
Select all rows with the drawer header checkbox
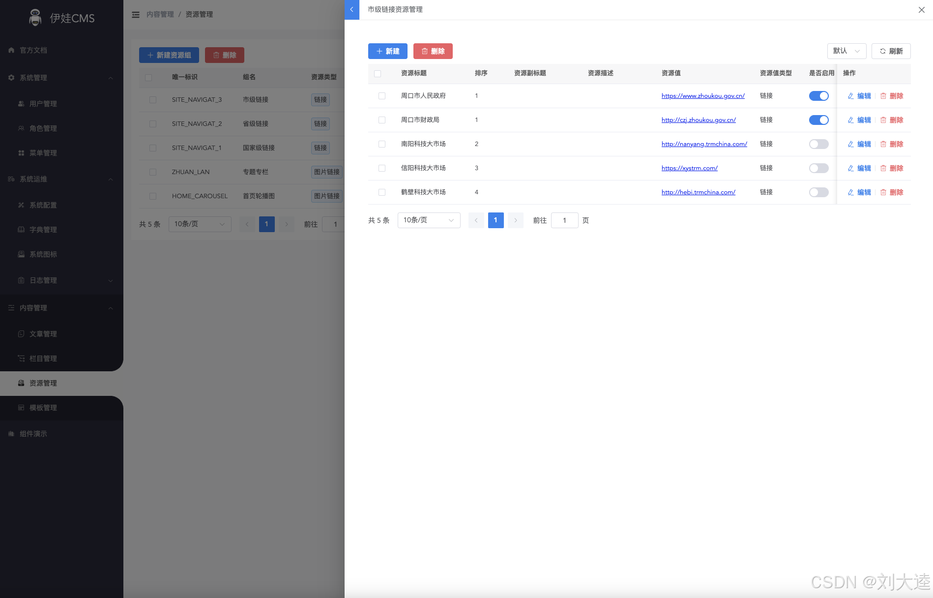click(378, 74)
